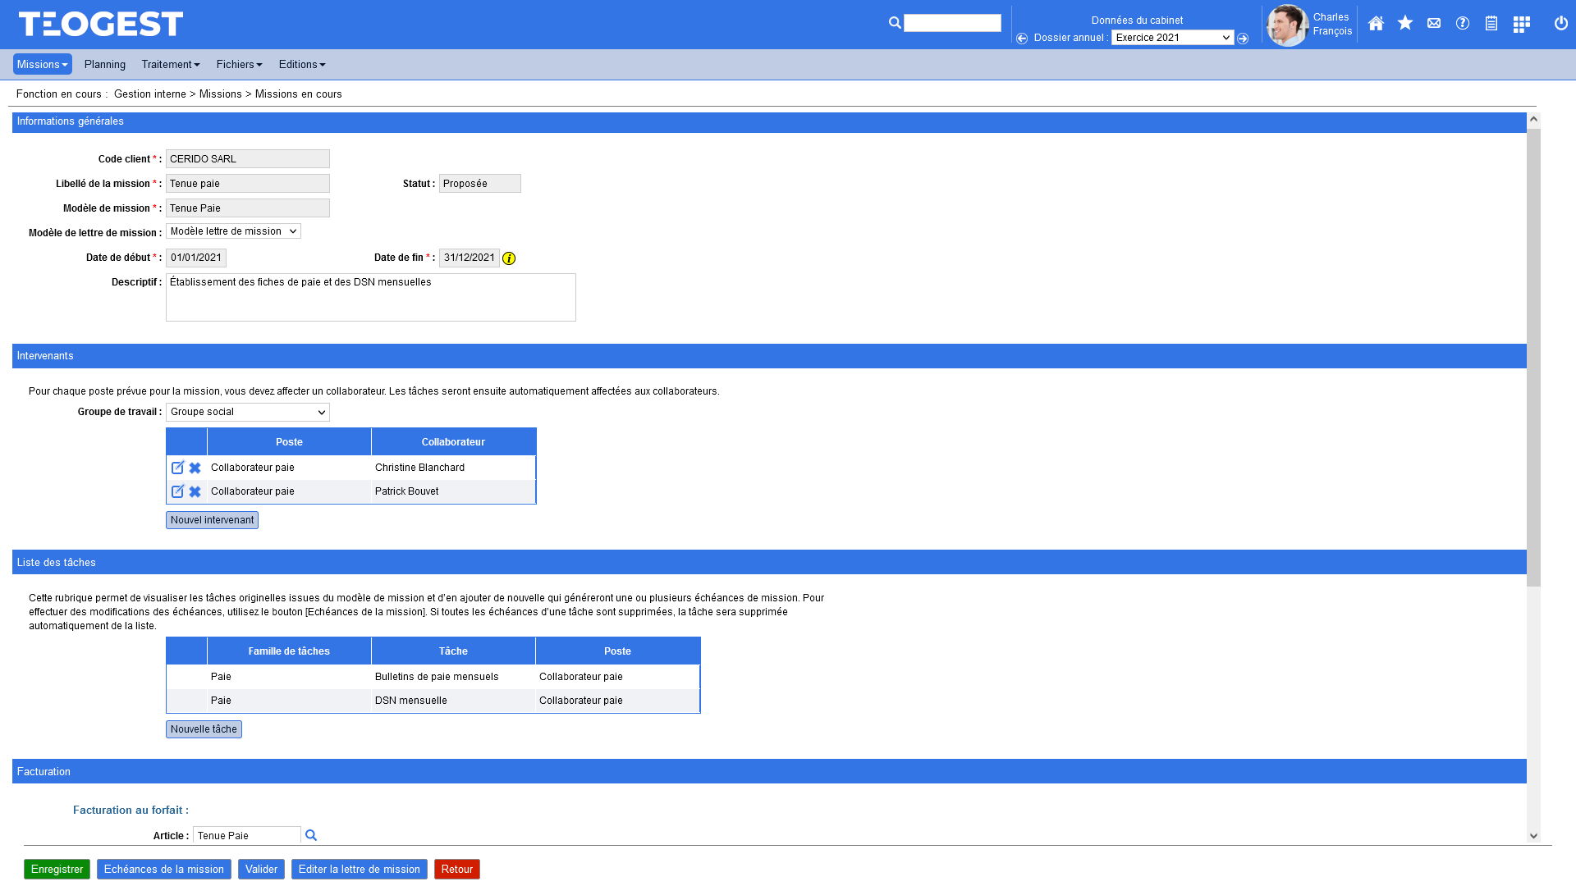Screen dimensions: 1576x886
Task: Open favorites star icon
Action: pos(1405,24)
